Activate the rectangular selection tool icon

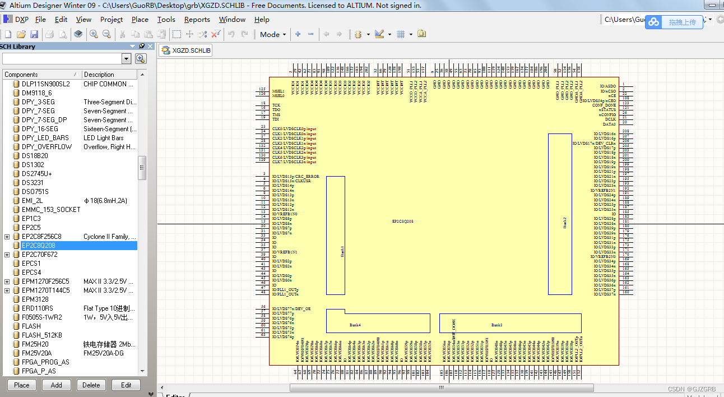click(176, 34)
